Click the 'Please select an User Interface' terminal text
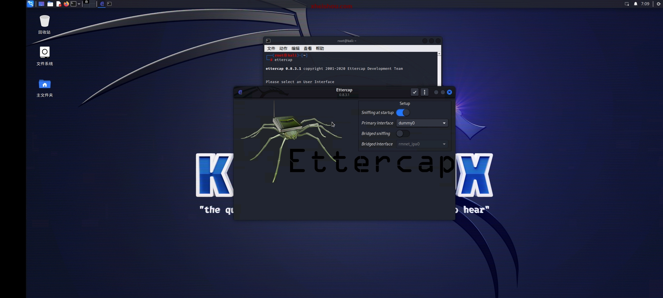 click(300, 82)
